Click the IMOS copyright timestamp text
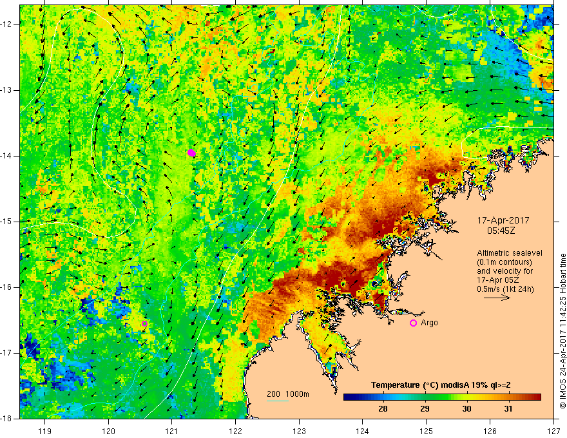Viewport: 567px width, 438px height. tap(562, 331)
